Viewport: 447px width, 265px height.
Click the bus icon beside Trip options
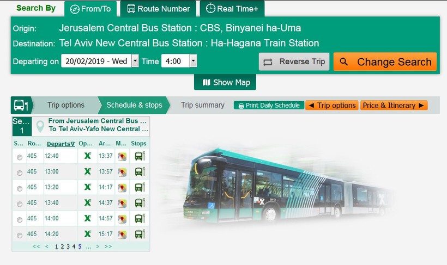coord(21,106)
